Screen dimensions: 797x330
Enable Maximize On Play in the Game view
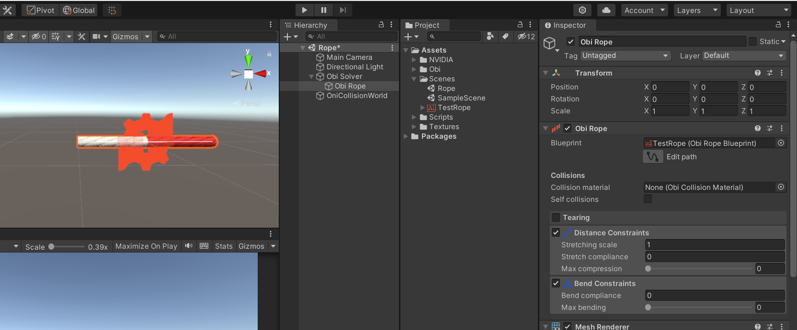click(146, 246)
